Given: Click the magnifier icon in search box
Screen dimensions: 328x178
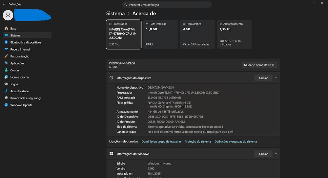Looking at the screenshot, I should coord(126,5).
